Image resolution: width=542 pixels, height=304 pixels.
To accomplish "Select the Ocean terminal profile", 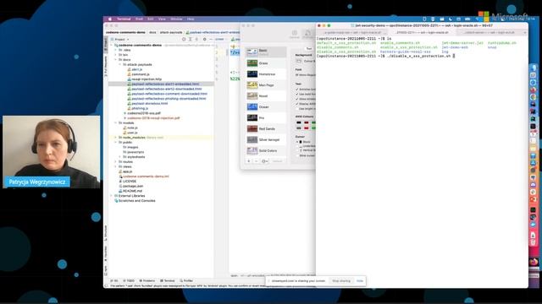I will coord(266,107).
